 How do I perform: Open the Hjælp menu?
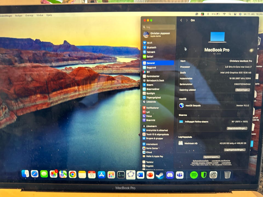49,15
